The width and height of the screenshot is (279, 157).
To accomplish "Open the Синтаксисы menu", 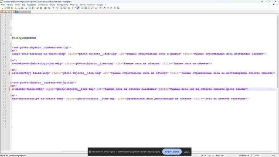I will click(x=43, y=5).
